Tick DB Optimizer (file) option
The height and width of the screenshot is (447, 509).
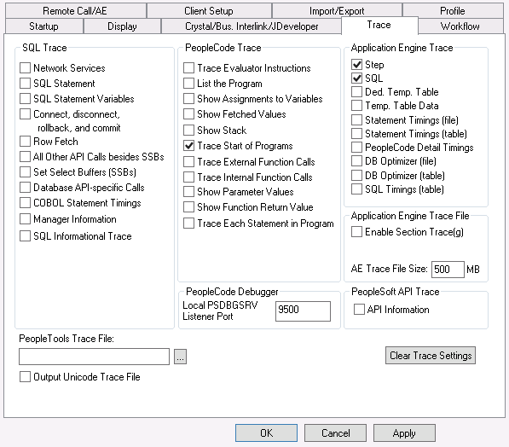tap(356, 161)
